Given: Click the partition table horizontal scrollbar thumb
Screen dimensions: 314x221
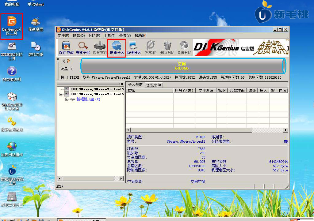Looking at the screenshot, I should (x=191, y=130).
